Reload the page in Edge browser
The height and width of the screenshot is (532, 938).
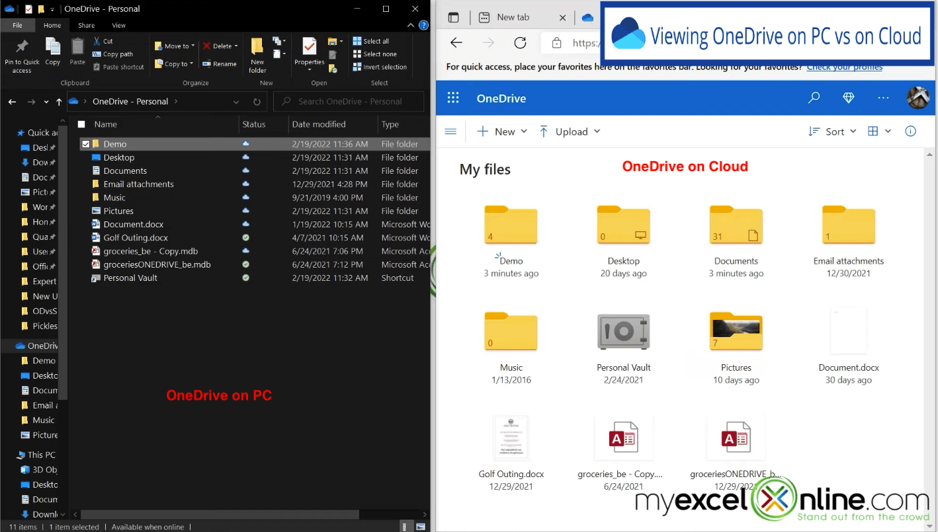pos(520,43)
